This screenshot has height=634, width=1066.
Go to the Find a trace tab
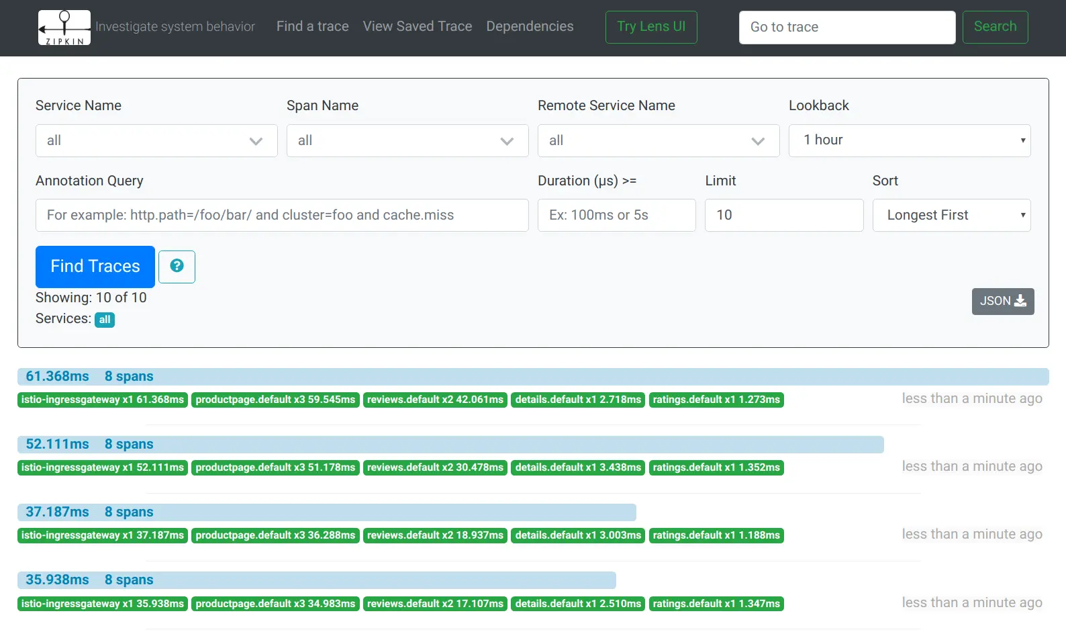(x=313, y=26)
